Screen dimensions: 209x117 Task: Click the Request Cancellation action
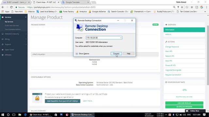[173, 75]
